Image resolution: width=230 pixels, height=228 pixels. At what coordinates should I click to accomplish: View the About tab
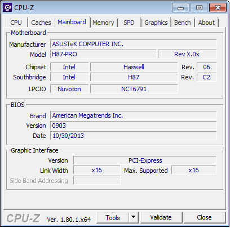pyautogui.click(x=206, y=23)
